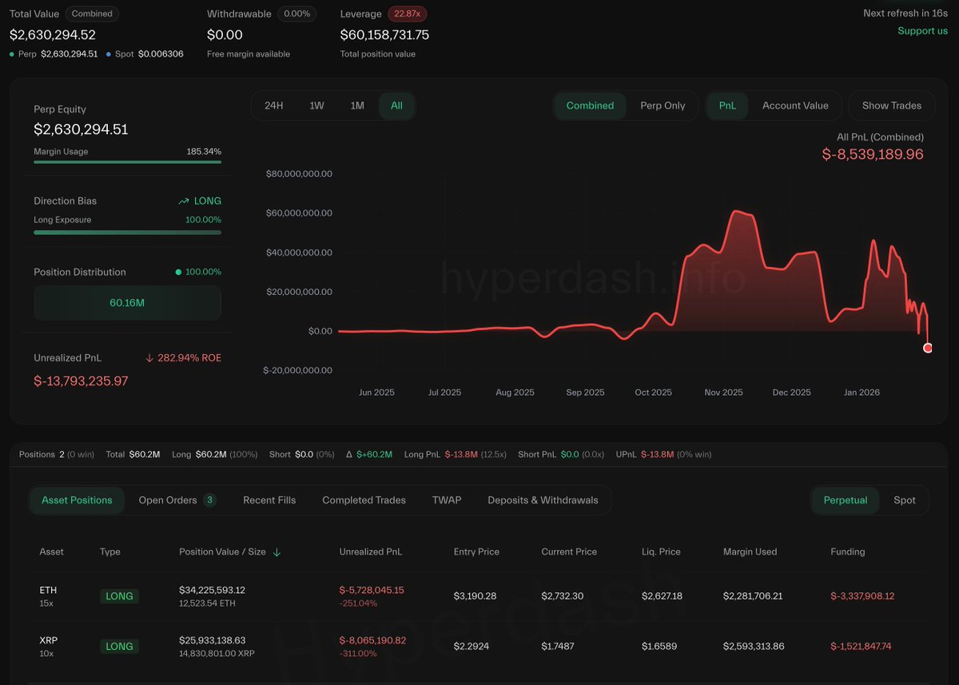Click the LONG trend arrow icon in Direction Bias
This screenshot has height=685, width=959.
(184, 201)
